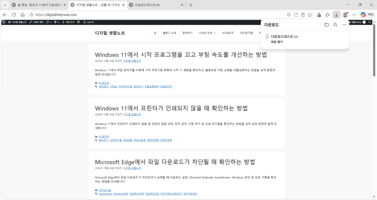Open more options in downloads panel
The image size is (377, 200).
[x=344, y=25]
